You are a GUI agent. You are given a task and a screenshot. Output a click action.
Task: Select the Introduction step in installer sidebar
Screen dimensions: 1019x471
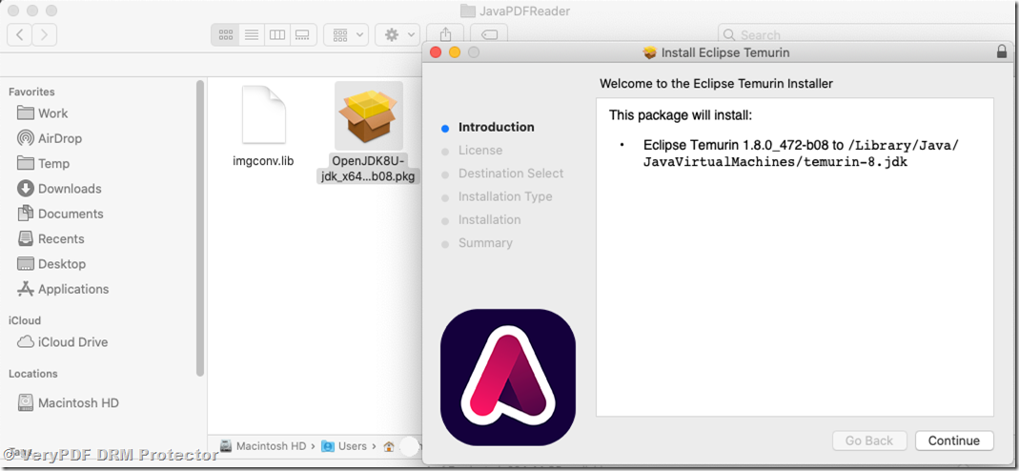(x=497, y=128)
